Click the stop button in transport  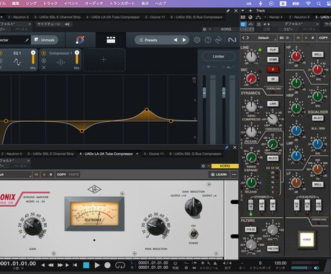[x=86, y=265]
